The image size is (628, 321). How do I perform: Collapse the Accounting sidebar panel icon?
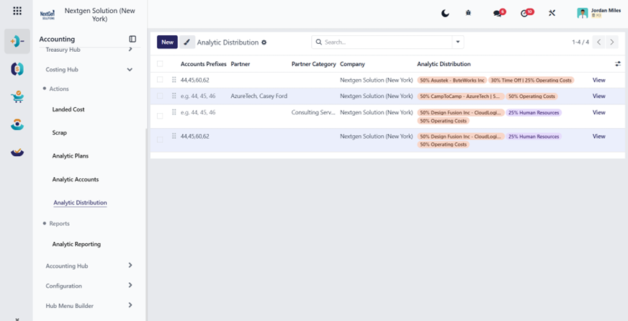click(x=133, y=39)
